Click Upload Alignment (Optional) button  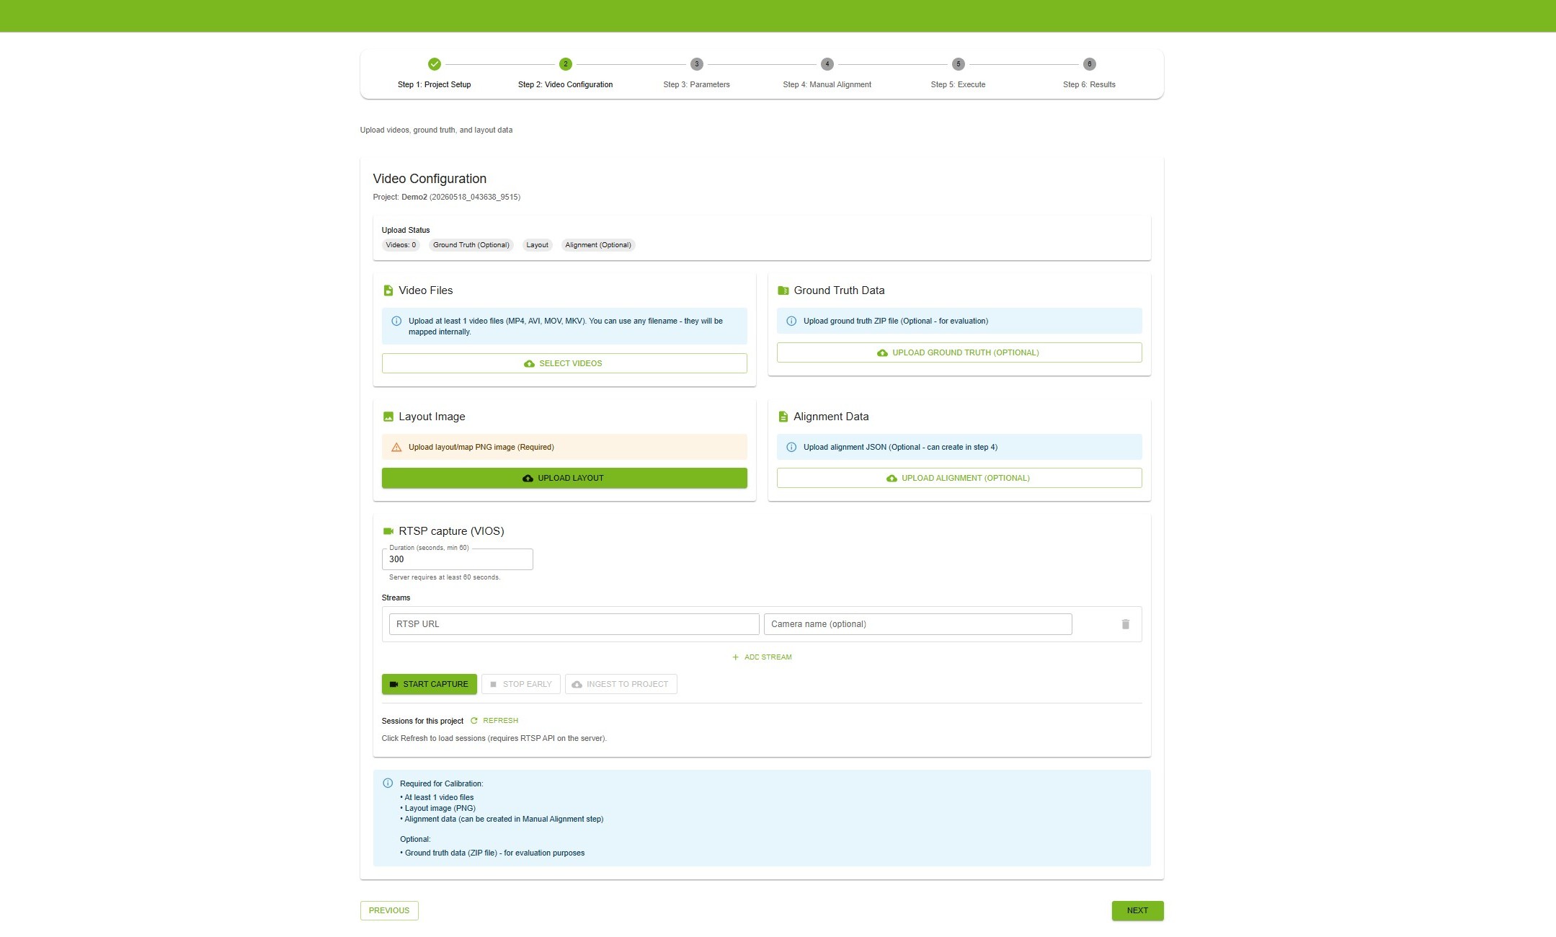959,478
